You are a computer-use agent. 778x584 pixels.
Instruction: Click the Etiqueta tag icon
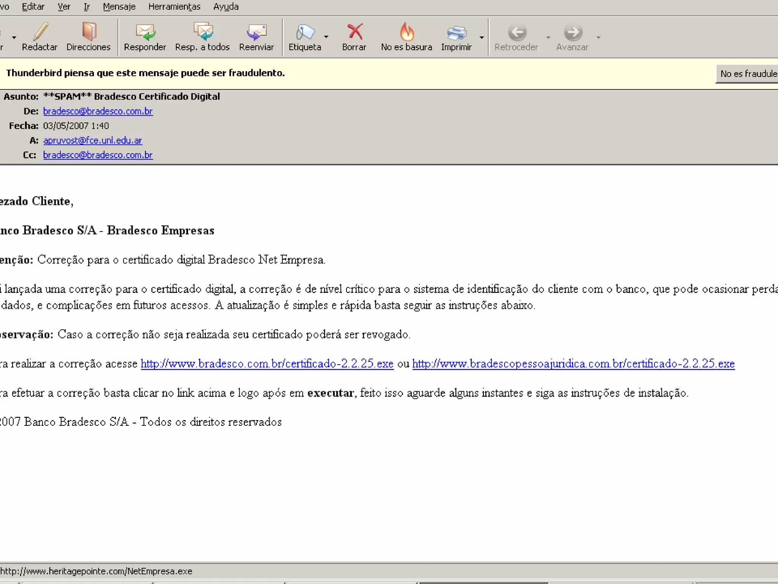pyautogui.click(x=305, y=32)
